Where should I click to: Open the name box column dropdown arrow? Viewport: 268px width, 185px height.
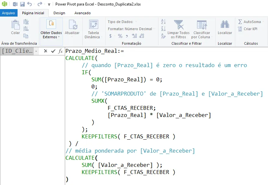[36, 51]
